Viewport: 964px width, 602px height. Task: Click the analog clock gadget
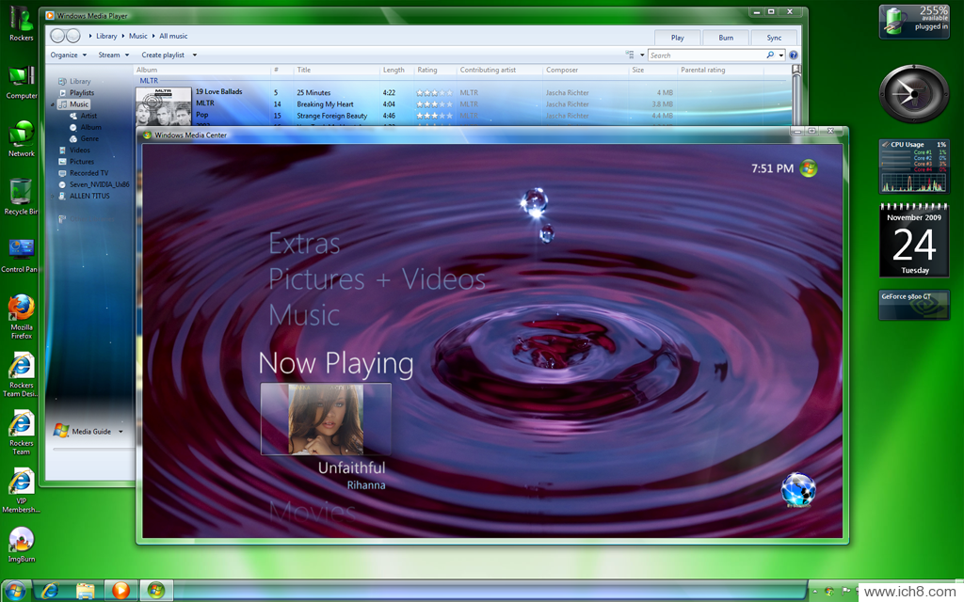(x=913, y=94)
